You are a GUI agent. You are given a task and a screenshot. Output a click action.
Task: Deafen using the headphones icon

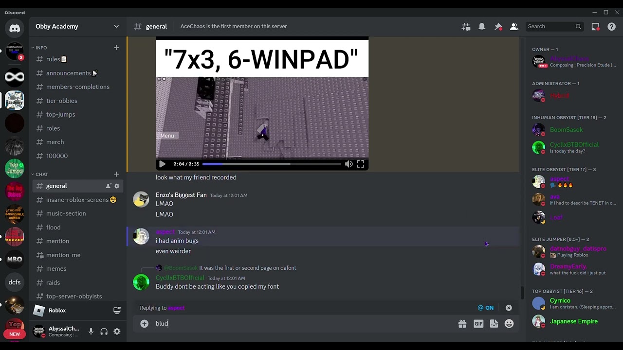104,332
